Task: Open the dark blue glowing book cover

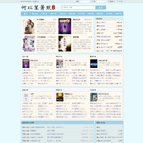Action: (94, 64)
